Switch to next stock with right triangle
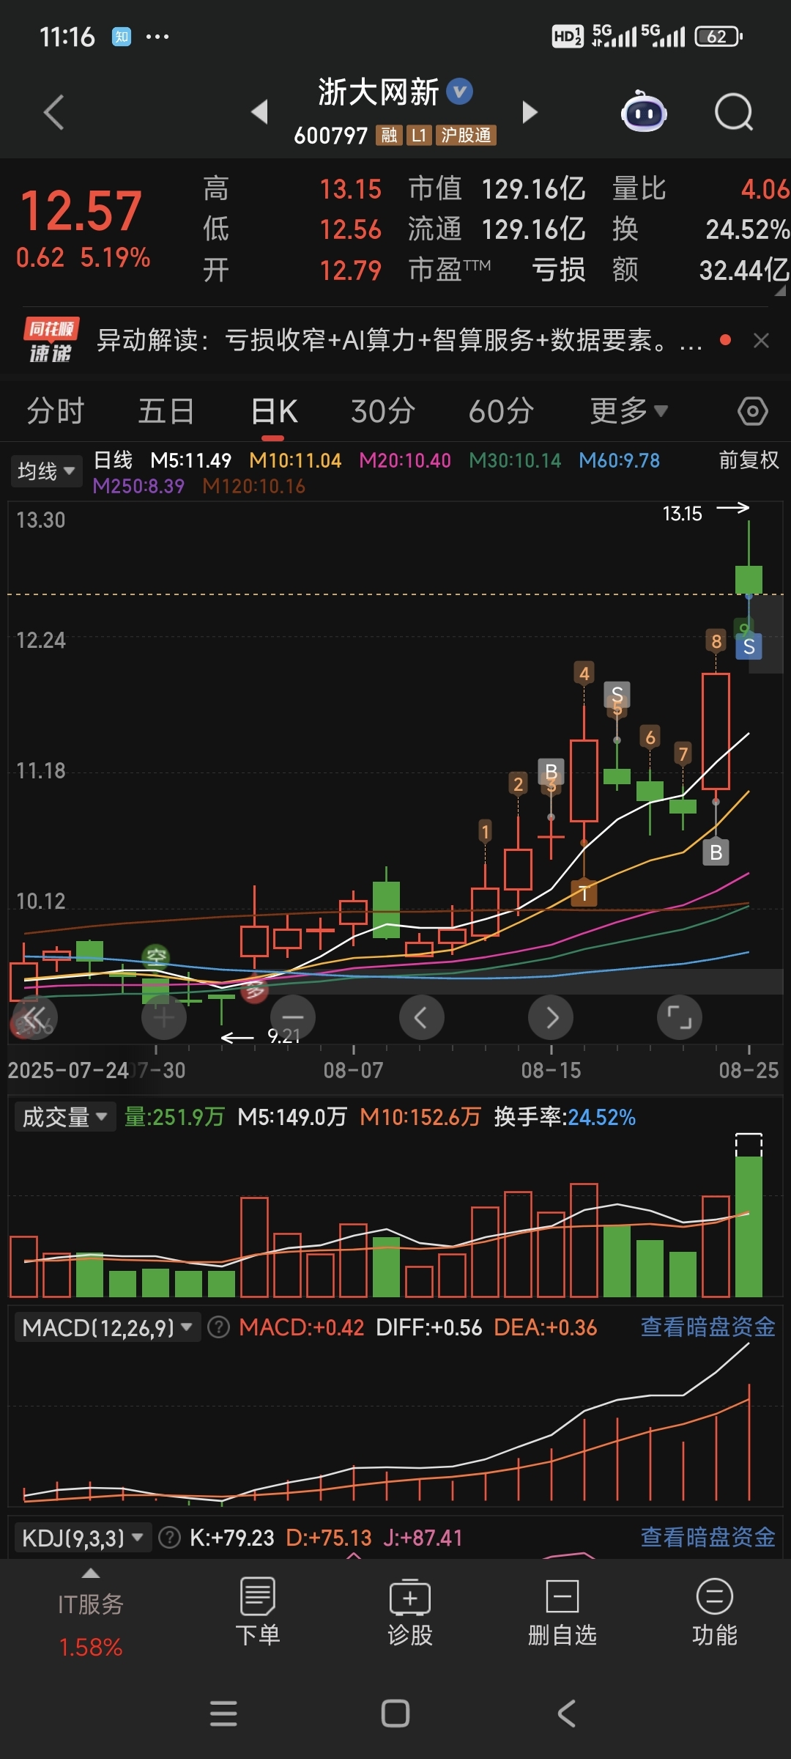This screenshot has width=791, height=1759. click(530, 112)
